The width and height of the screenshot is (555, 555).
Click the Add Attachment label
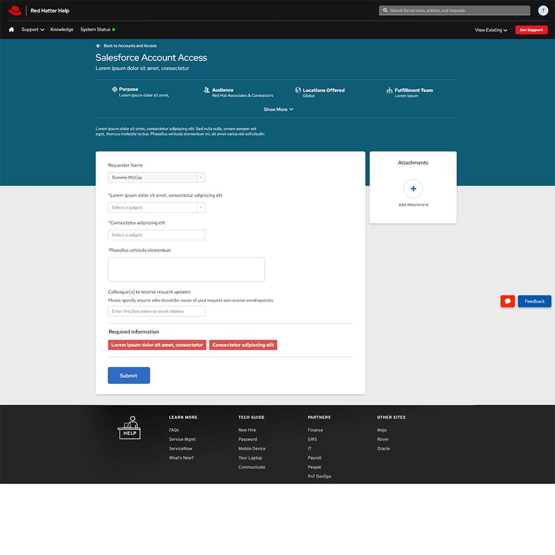pyautogui.click(x=413, y=205)
